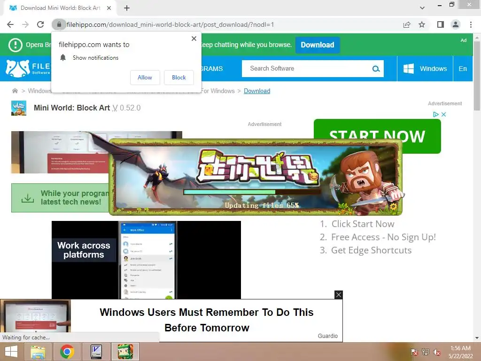The height and width of the screenshot is (361, 481).
Task: Click the Mini World: Block Art title
Action: click(x=72, y=108)
